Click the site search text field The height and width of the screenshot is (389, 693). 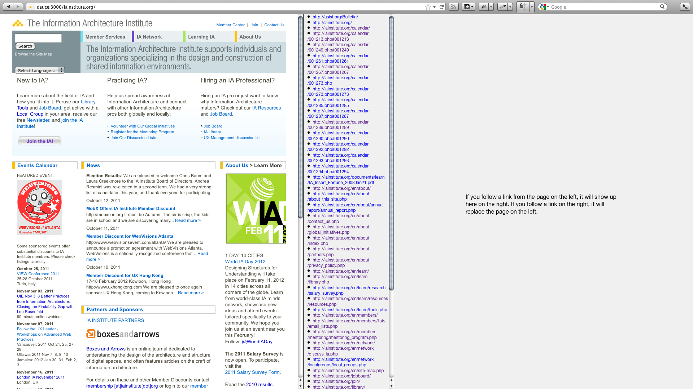pyautogui.click(x=38, y=38)
